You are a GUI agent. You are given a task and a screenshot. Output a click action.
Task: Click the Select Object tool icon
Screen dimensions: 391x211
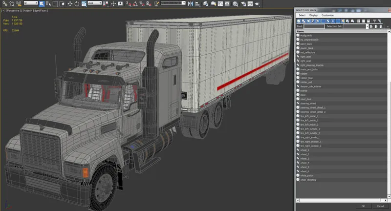pos(43,3)
